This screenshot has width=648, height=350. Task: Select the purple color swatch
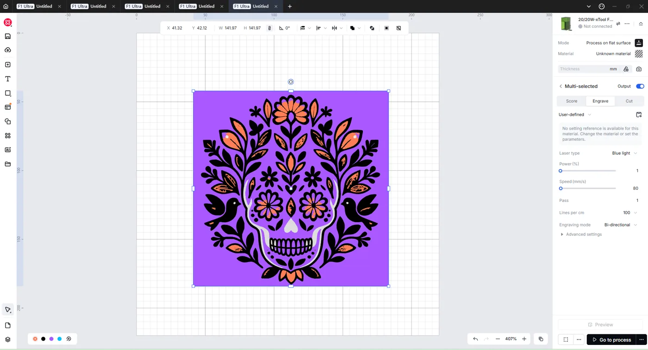pyautogui.click(x=51, y=339)
